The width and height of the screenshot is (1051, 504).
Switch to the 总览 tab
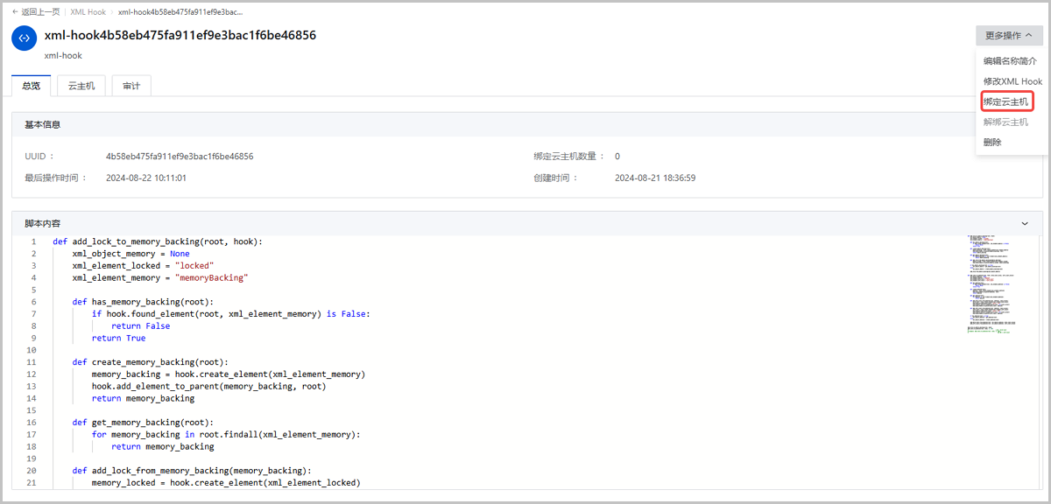(x=31, y=86)
